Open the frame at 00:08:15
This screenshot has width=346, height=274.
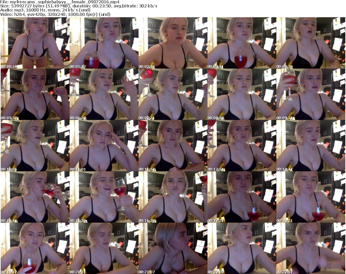coord(242,94)
